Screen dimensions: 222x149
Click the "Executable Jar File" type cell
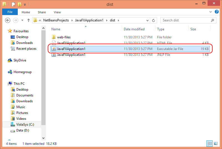[x=170, y=49]
